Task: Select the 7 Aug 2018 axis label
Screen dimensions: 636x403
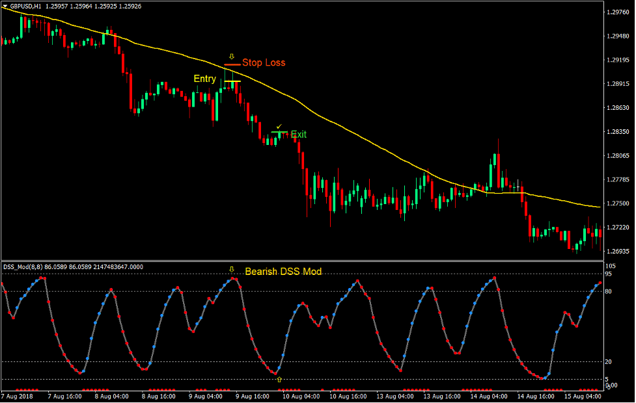Action: [17, 397]
